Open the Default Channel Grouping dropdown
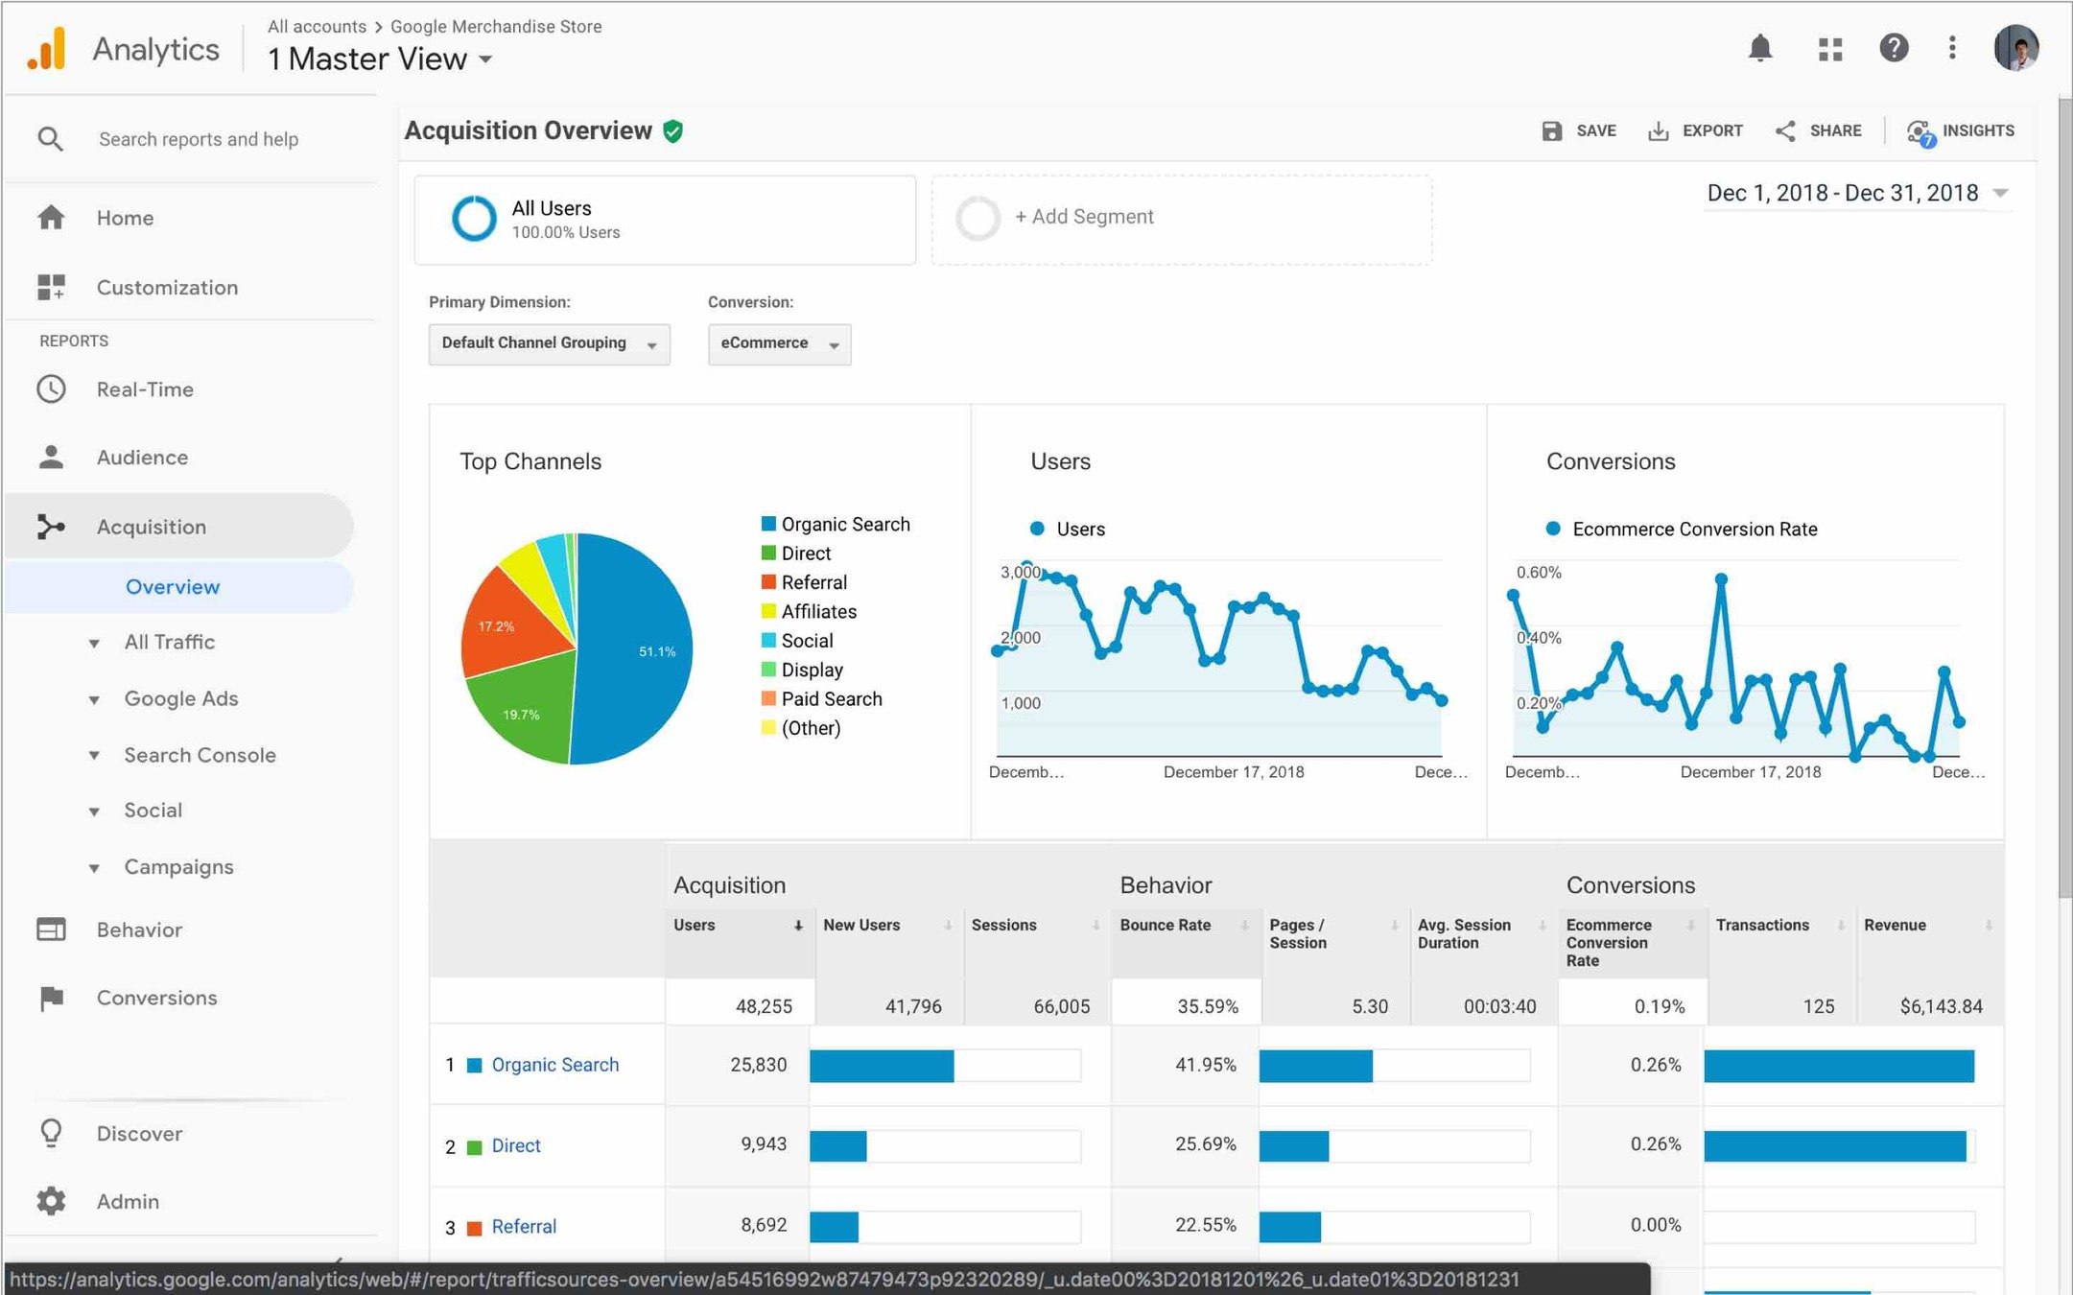The image size is (2073, 1295). pyautogui.click(x=549, y=343)
